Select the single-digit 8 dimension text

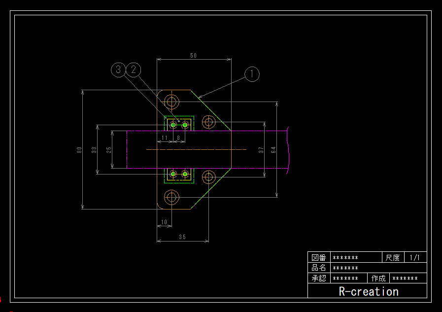coord(178,138)
